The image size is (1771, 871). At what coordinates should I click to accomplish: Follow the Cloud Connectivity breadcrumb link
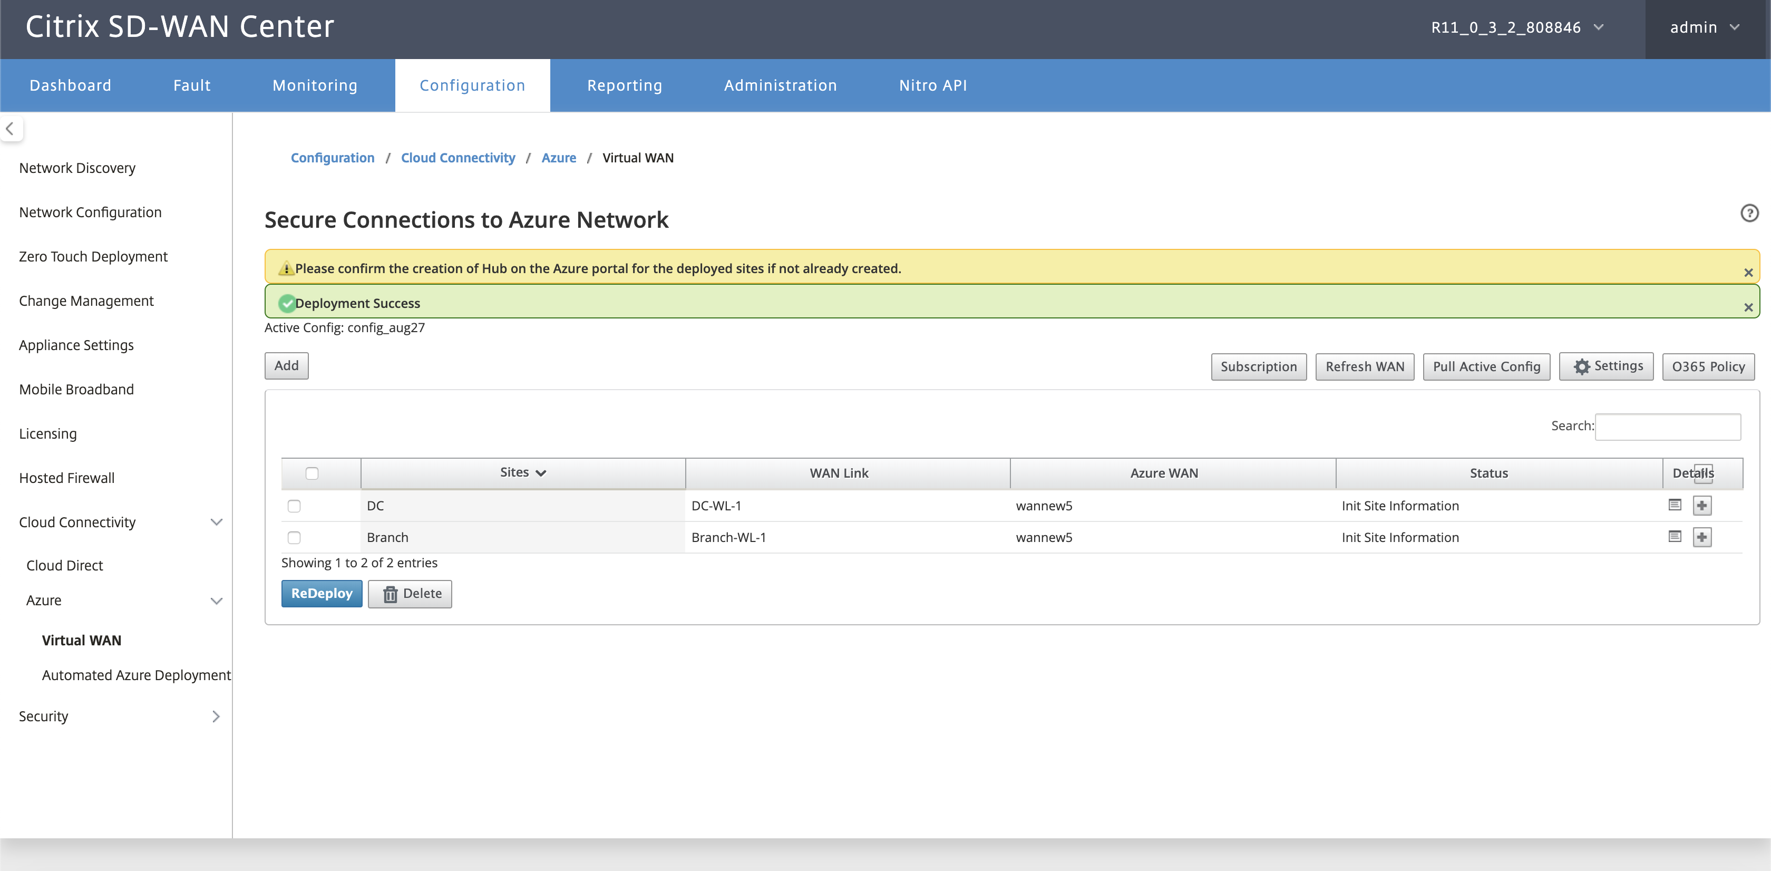point(458,158)
